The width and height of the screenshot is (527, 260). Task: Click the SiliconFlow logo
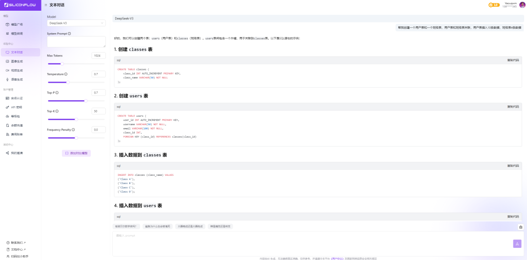pyautogui.click(x=20, y=5)
